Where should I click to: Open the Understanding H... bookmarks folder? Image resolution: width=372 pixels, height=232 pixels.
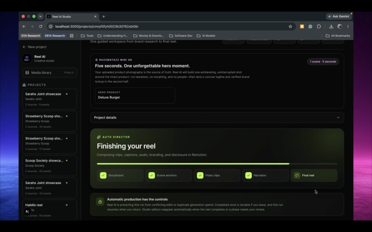point(113,36)
